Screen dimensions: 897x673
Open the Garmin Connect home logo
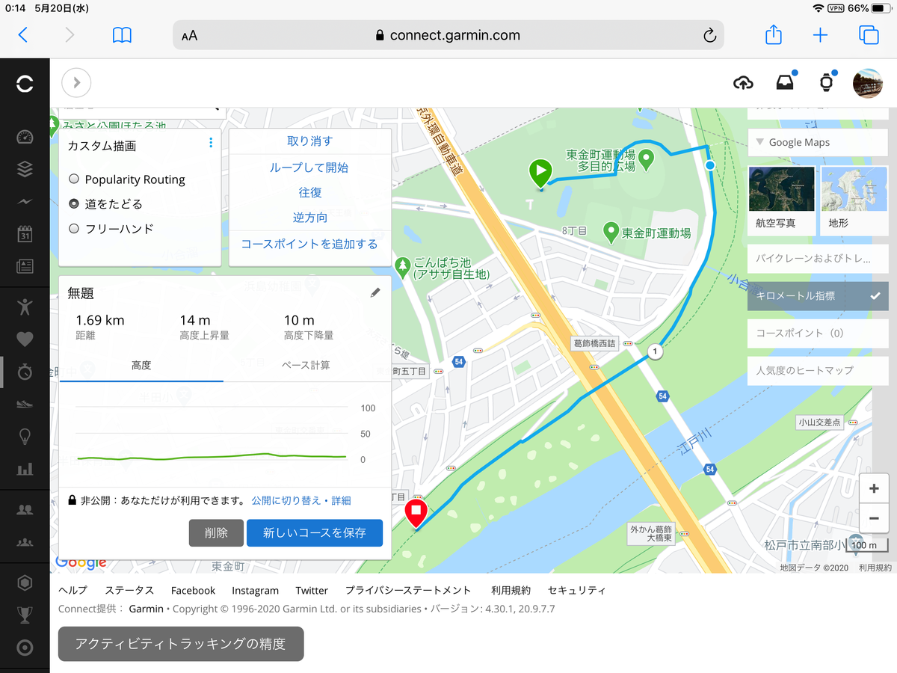tap(25, 83)
